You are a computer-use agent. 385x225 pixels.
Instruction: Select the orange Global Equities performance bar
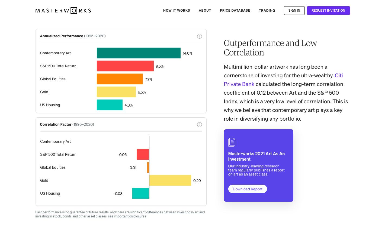coord(120,79)
